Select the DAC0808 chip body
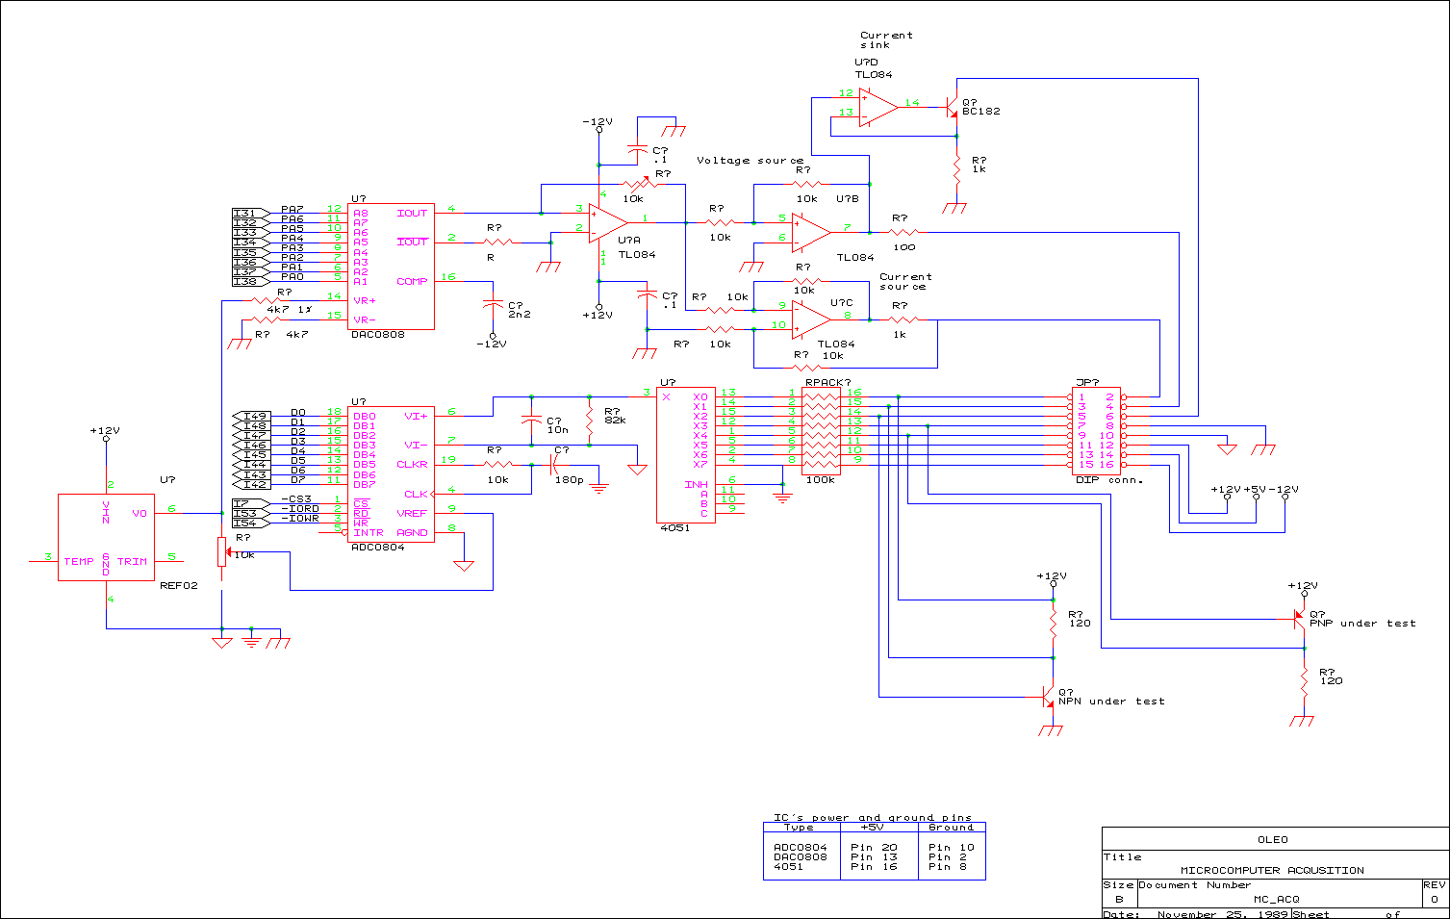This screenshot has height=919, width=1450. pos(392,267)
